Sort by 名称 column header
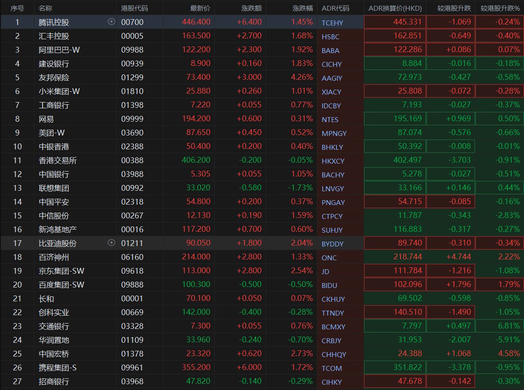524x390 pixels. (x=45, y=8)
